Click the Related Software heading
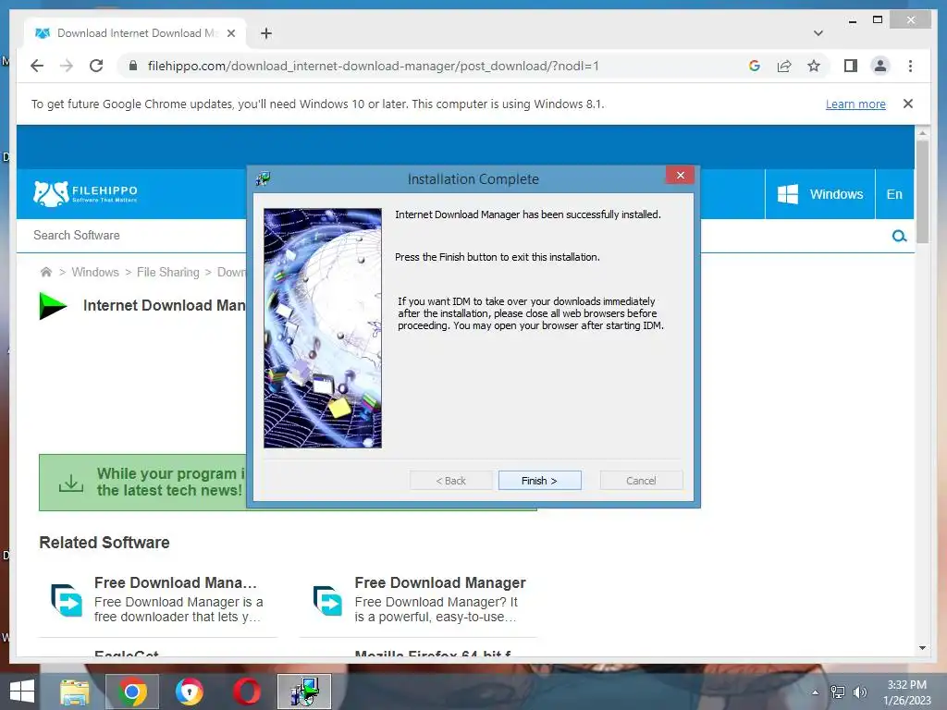 tap(105, 542)
